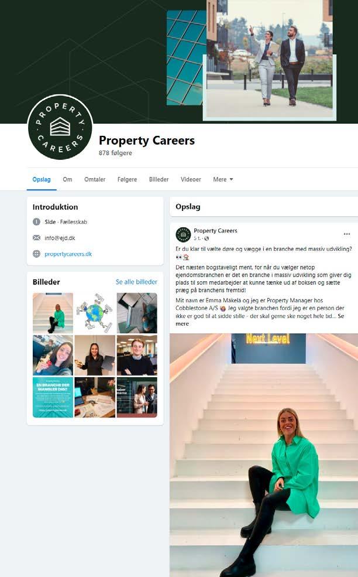This screenshot has height=577, width=358.
Task: Click the Property Careers post author name
Action: pos(215,231)
